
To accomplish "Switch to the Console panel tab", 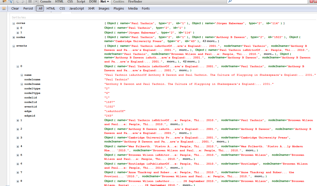I will (x=46, y=2).
